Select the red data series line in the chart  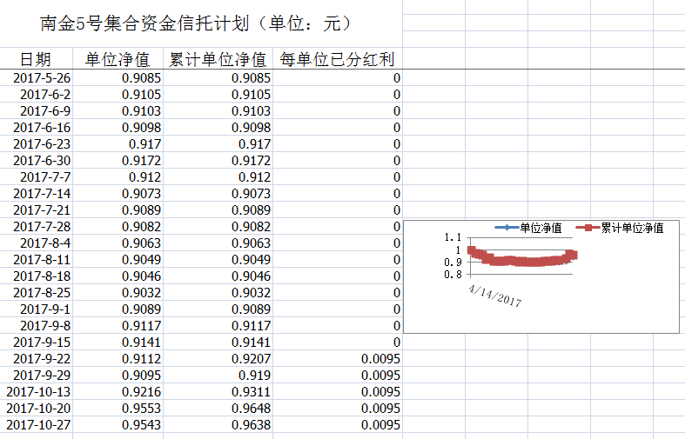pos(522,260)
